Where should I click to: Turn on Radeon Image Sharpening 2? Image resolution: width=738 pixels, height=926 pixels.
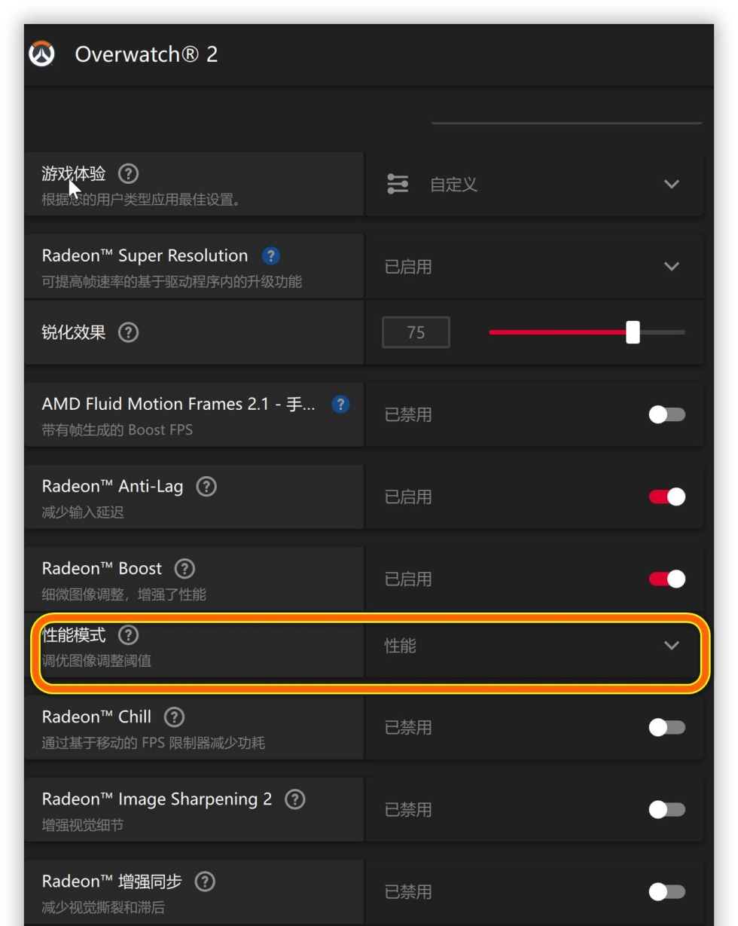click(666, 809)
